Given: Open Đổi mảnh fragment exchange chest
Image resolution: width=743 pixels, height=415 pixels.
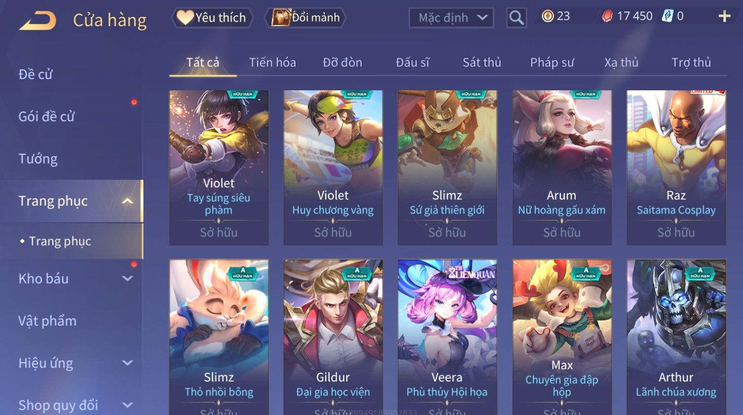Looking at the screenshot, I should click(305, 18).
